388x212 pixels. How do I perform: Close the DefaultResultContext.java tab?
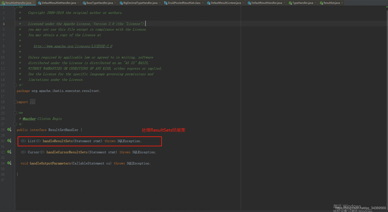(x=243, y=3)
